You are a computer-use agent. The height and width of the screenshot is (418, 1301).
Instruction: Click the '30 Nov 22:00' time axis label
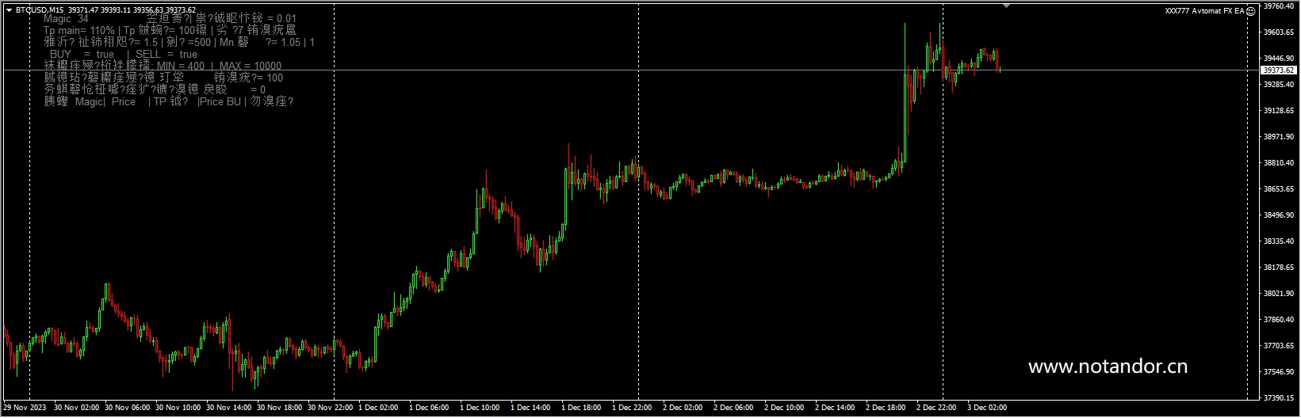(x=331, y=408)
